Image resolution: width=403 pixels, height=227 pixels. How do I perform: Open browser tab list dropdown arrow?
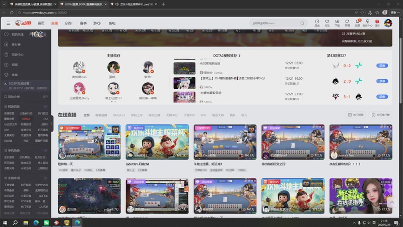[4, 4]
